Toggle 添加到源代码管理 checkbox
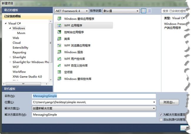Screen dimensions: 191x134 point(161,120)
